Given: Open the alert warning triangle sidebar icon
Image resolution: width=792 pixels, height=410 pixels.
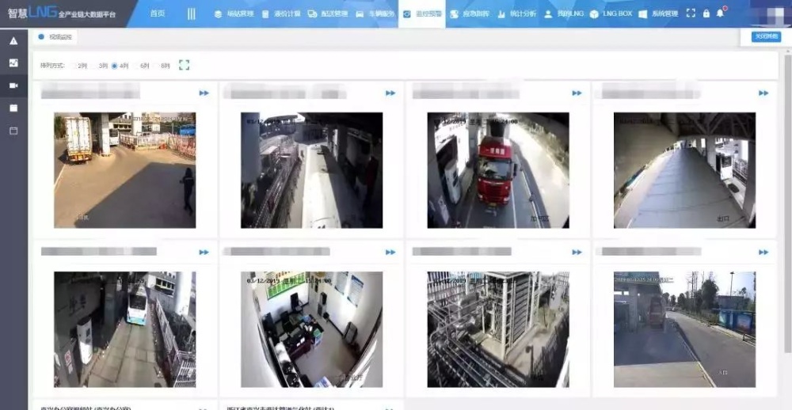Looking at the screenshot, I should [13, 41].
